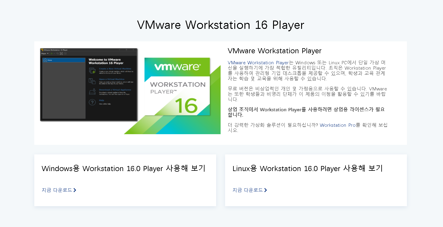Click the Home item in screenshot's library panel
The width and height of the screenshot is (443, 227).
coord(64,60)
